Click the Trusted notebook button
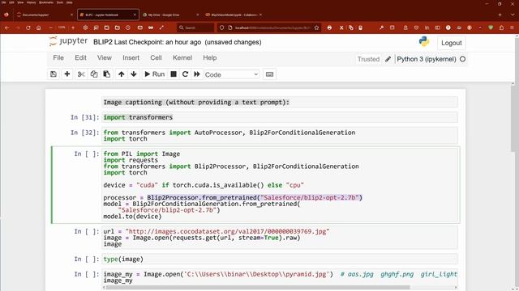The width and height of the screenshot is (519, 291). tap(368, 59)
